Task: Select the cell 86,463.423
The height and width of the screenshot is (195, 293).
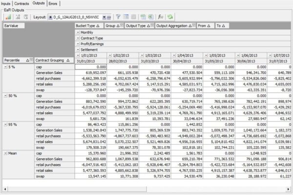Action: pos(91,124)
